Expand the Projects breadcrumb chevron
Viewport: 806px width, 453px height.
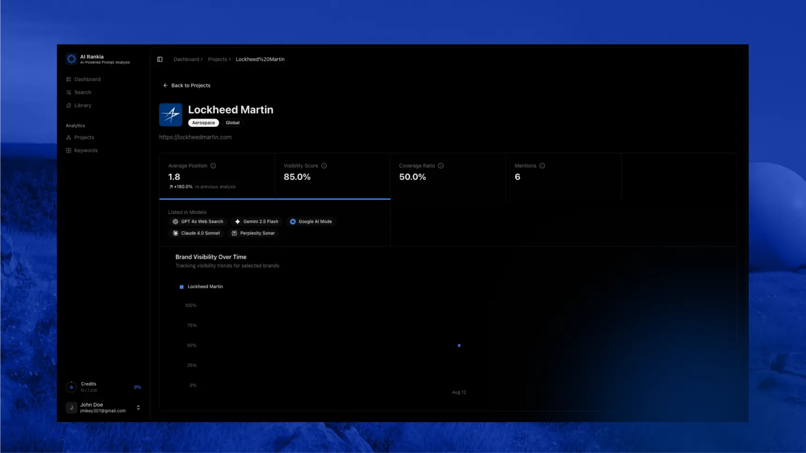coord(229,59)
